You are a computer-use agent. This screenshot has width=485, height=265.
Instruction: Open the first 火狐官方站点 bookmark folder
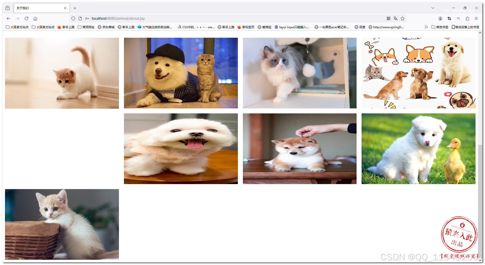coord(17,27)
